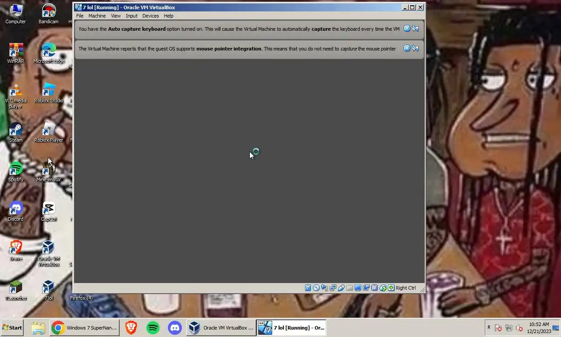The image size is (561, 337).
Task: Open the taskbar clock showing 10:52 AM
Action: [539, 328]
